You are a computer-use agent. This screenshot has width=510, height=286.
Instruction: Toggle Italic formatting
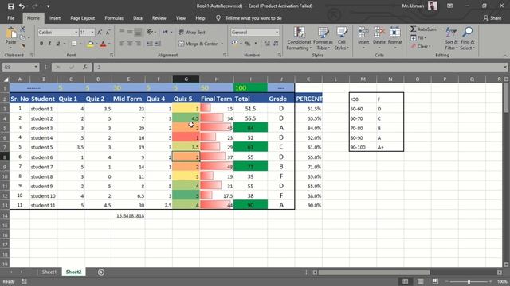(49, 44)
